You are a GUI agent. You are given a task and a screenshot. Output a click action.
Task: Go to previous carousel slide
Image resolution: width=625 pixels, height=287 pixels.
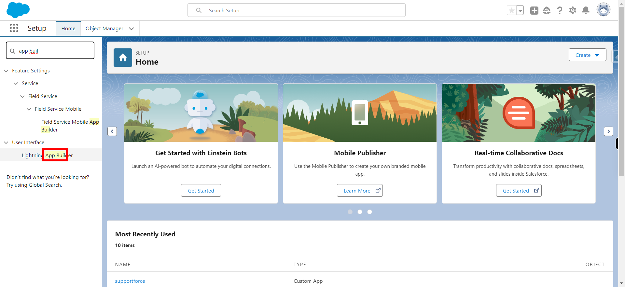pos(112,131)
